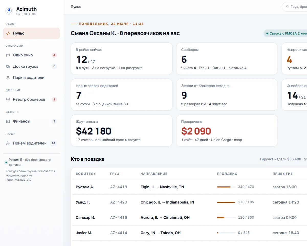The height and width of the screenshot is (246, 307).
Task: Open the Ждут оплаты $42 180 card
Action: click(122, 130)
